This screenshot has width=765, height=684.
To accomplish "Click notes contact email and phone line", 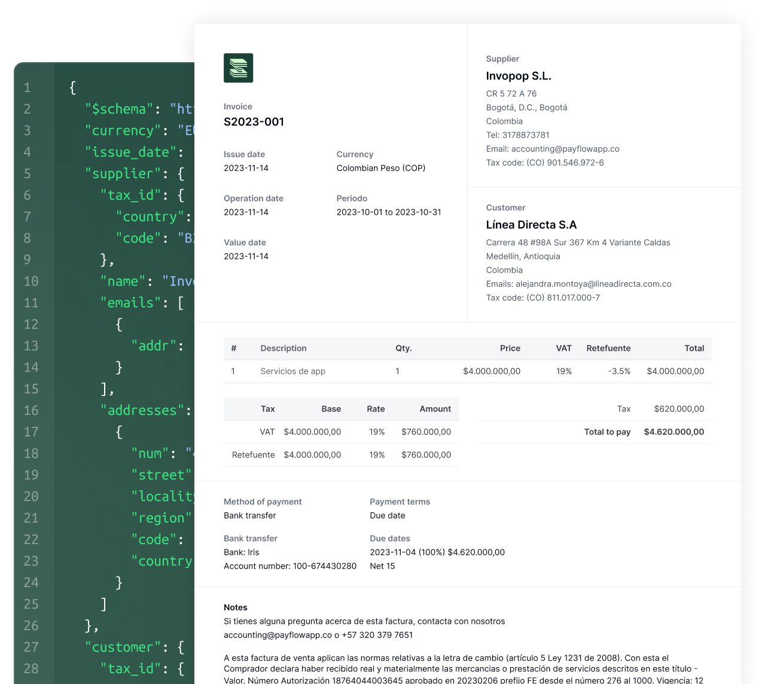I will [318, 635].
